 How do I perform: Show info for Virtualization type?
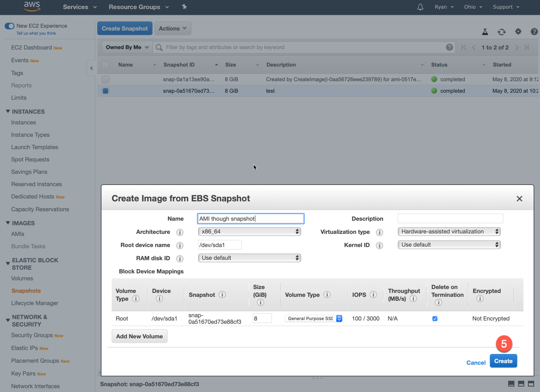379,232
